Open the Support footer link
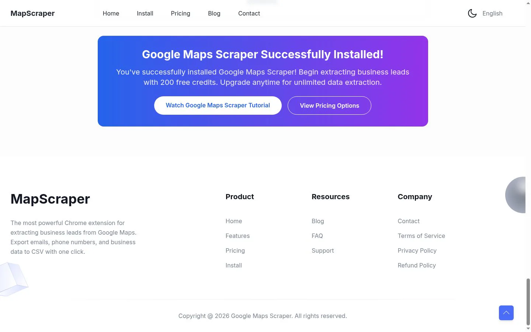 (x=323, y=250)
